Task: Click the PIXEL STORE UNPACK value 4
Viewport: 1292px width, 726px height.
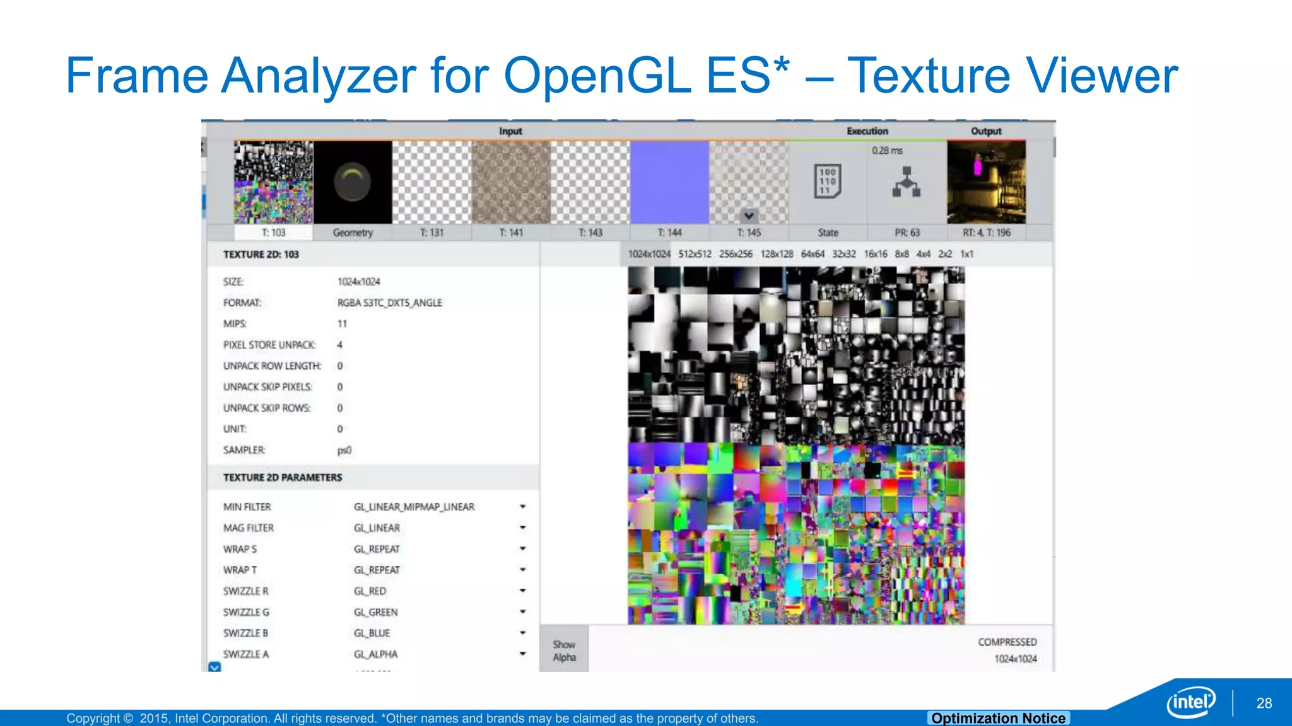Action: tap(339, 345)
